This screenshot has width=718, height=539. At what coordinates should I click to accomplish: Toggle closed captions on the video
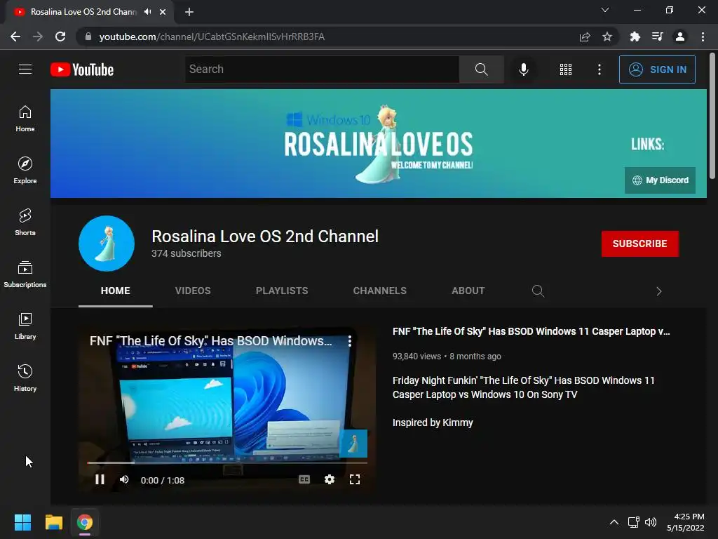pos(304,479)
